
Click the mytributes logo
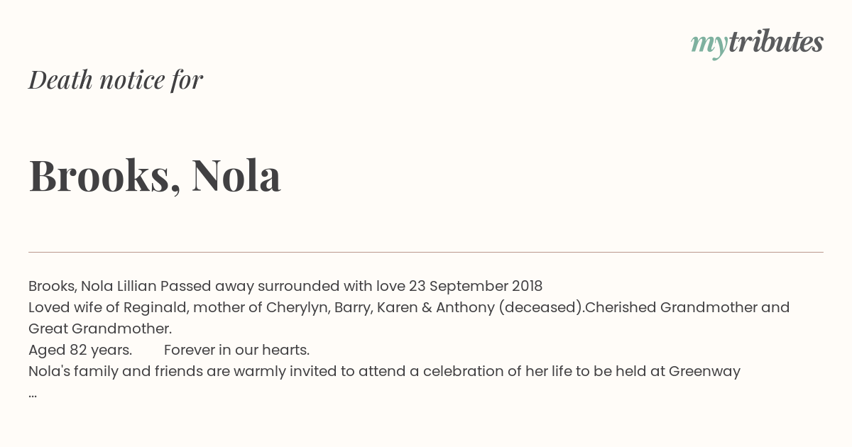(x=757, y=43)
